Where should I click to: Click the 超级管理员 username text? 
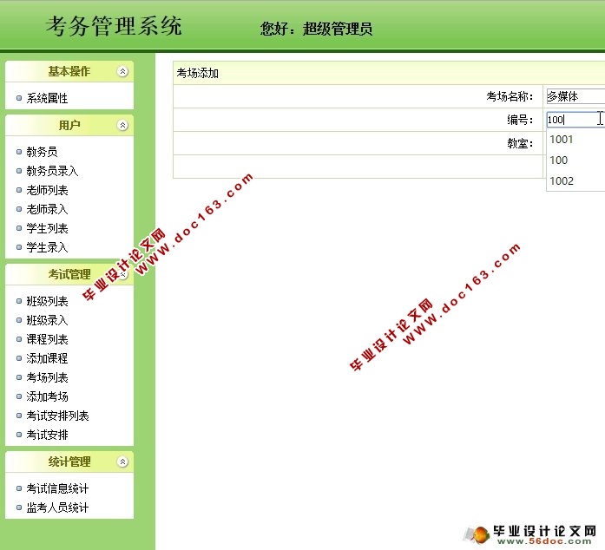click(x=338, y=29)
